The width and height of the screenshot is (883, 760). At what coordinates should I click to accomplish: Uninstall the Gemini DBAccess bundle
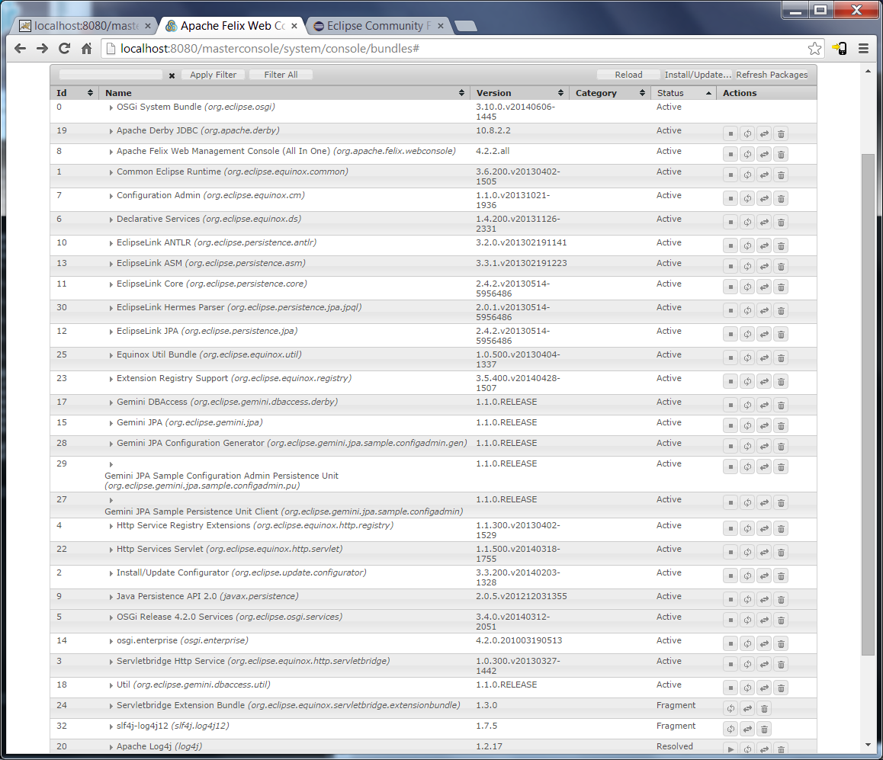click(781, 406)
